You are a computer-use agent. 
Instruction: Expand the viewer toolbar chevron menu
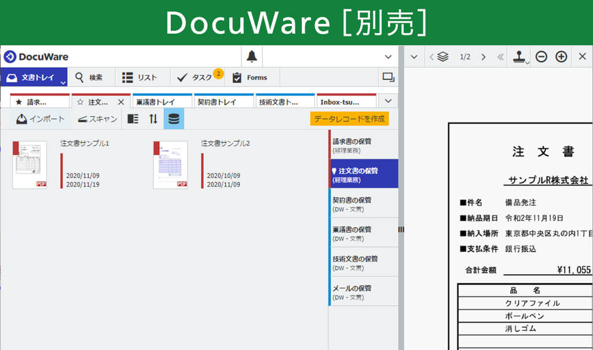point(413,56)
